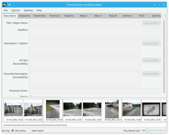Switch to the Ownership tab
The width and height of the screenshot is (169, 135).
40,16
